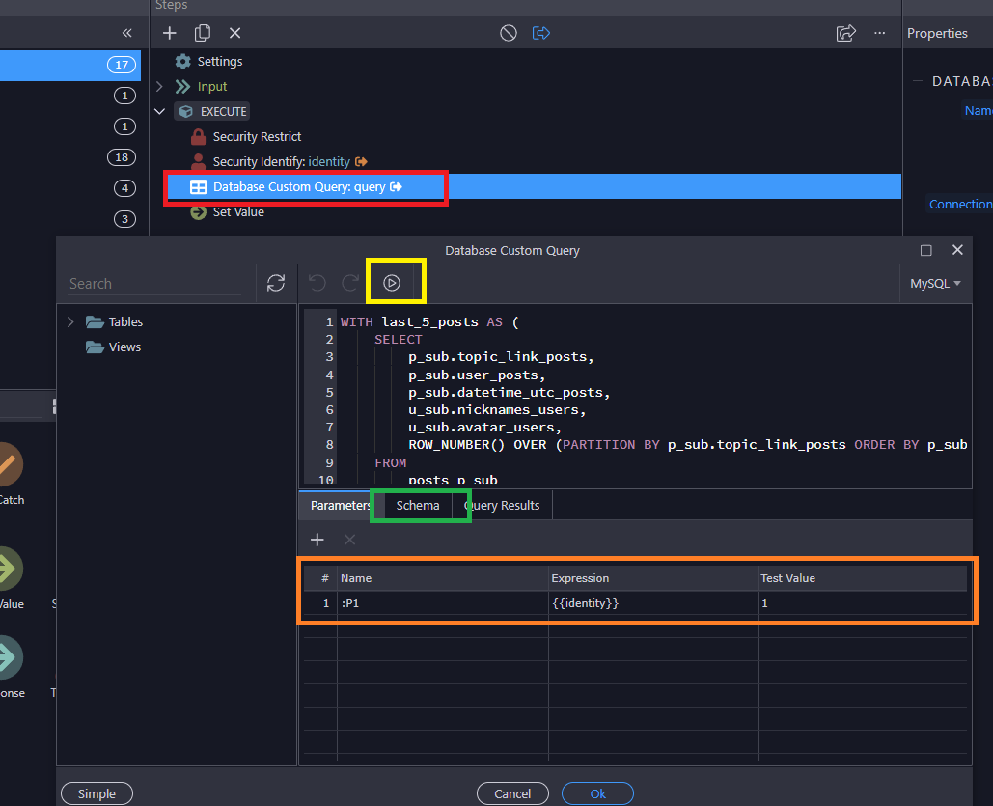The image size is (993, 806).
Task: Delete the selected step with X icon
Action: [234, 33]
